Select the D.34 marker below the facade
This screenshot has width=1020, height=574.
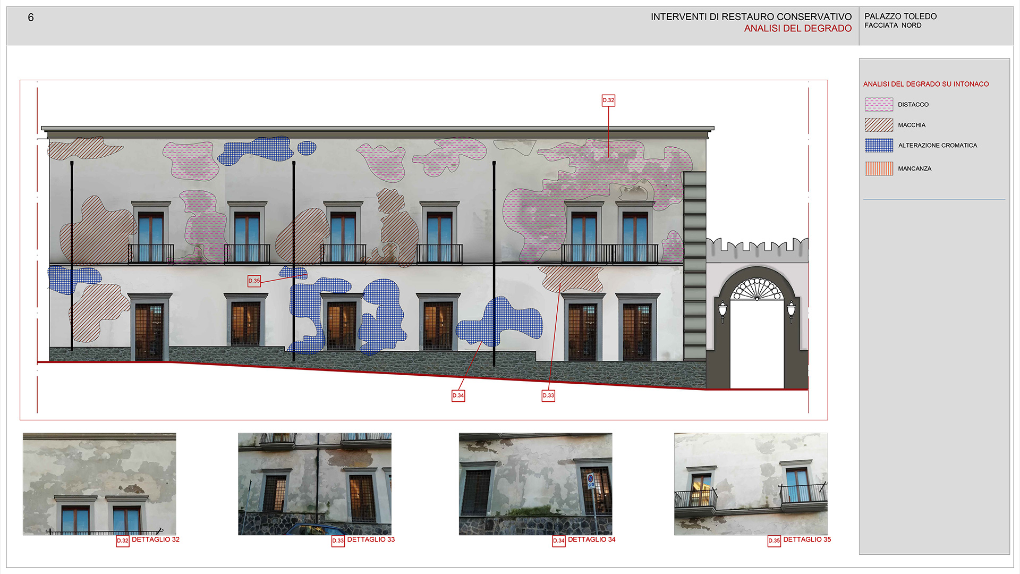[458, 395]
